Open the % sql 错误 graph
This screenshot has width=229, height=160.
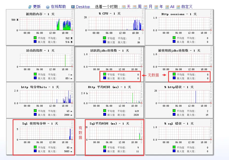tap(179, 137)
